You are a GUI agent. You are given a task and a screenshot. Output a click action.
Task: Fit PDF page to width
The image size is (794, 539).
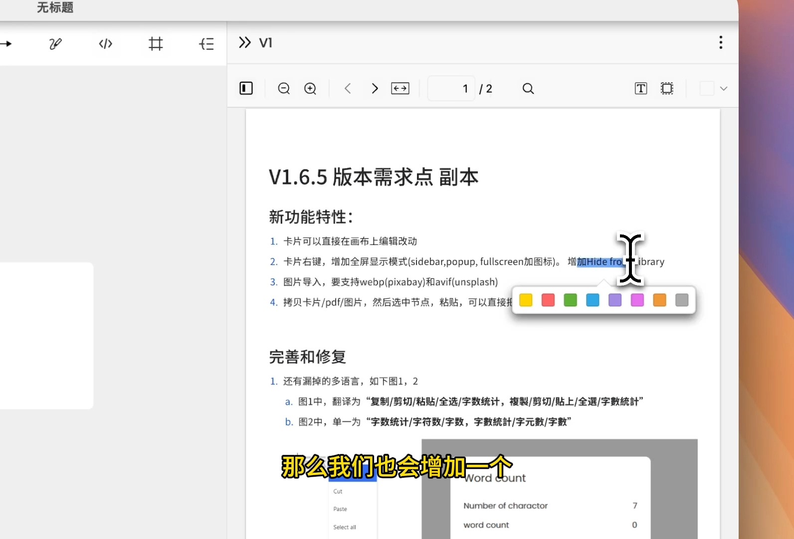point(400,88)
